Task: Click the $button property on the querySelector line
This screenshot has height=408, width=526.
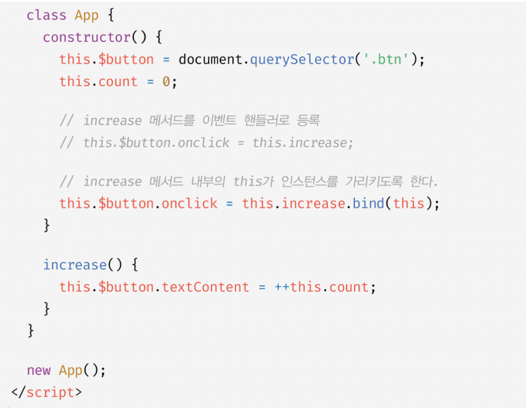Action: (x=126, y=59)
